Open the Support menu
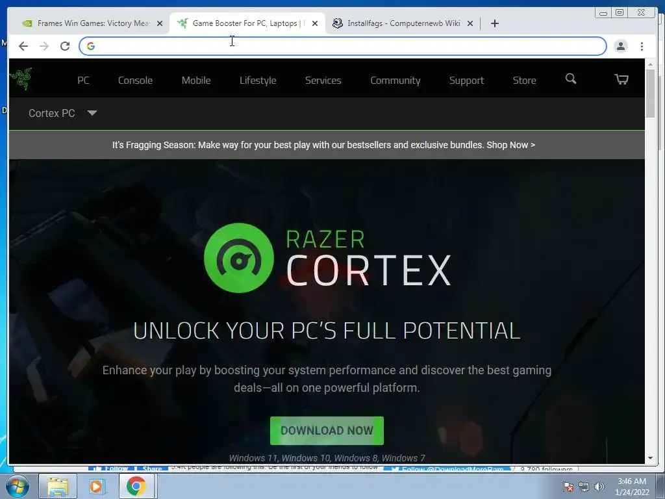This screenshot has height=499, width=665. point(466,80)
